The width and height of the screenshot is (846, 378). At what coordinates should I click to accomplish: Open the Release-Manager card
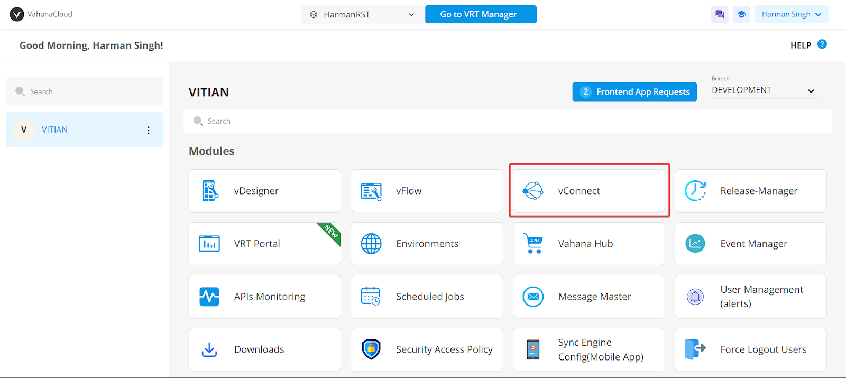751,191
